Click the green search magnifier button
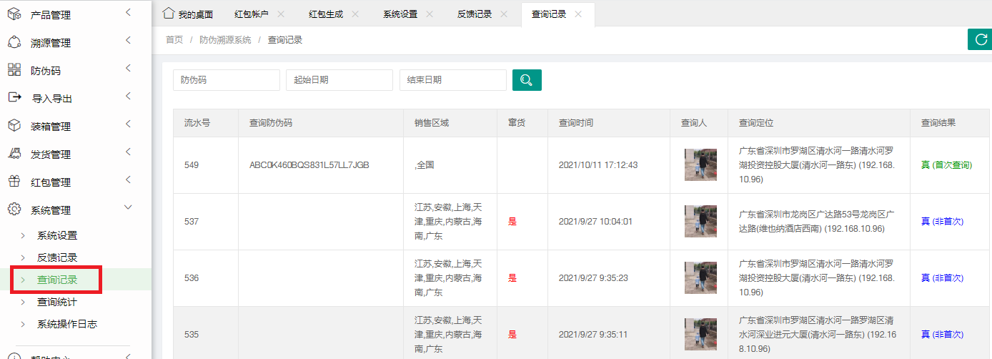This screenshot has height=359, width=992. point(527,80)
